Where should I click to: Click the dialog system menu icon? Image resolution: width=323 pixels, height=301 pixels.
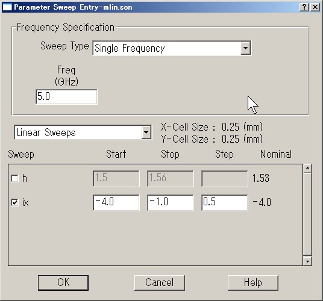pos(7,7)
